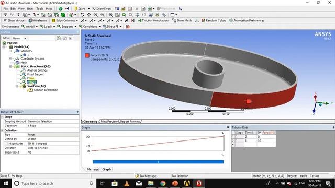The image size is (335, 188).
Task: Open the Tools menu
Action: click(x=40, y=9)
